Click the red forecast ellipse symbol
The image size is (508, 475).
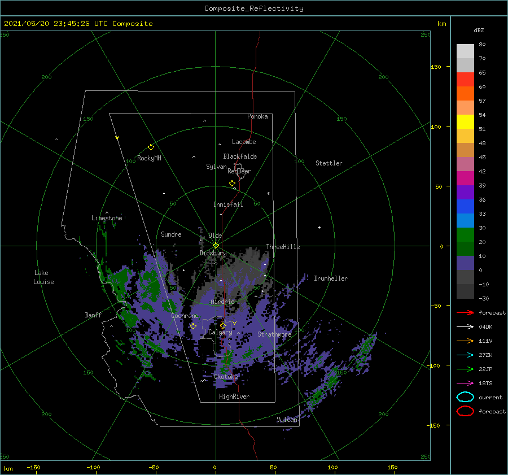[x=465, y=411]
